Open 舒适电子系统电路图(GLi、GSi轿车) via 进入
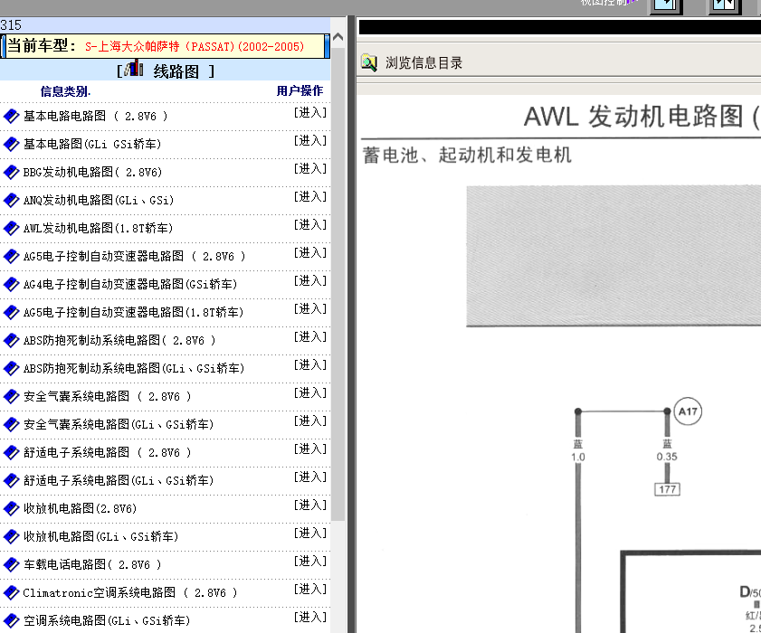The width and height of the screenshot is (761, 633). [x=310, y=477]
